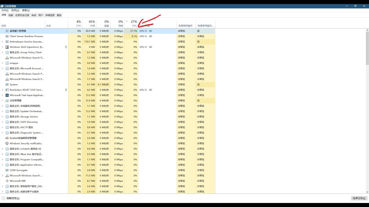Expand the wsappx process group

pyautogui.click(x=2, y=63)
